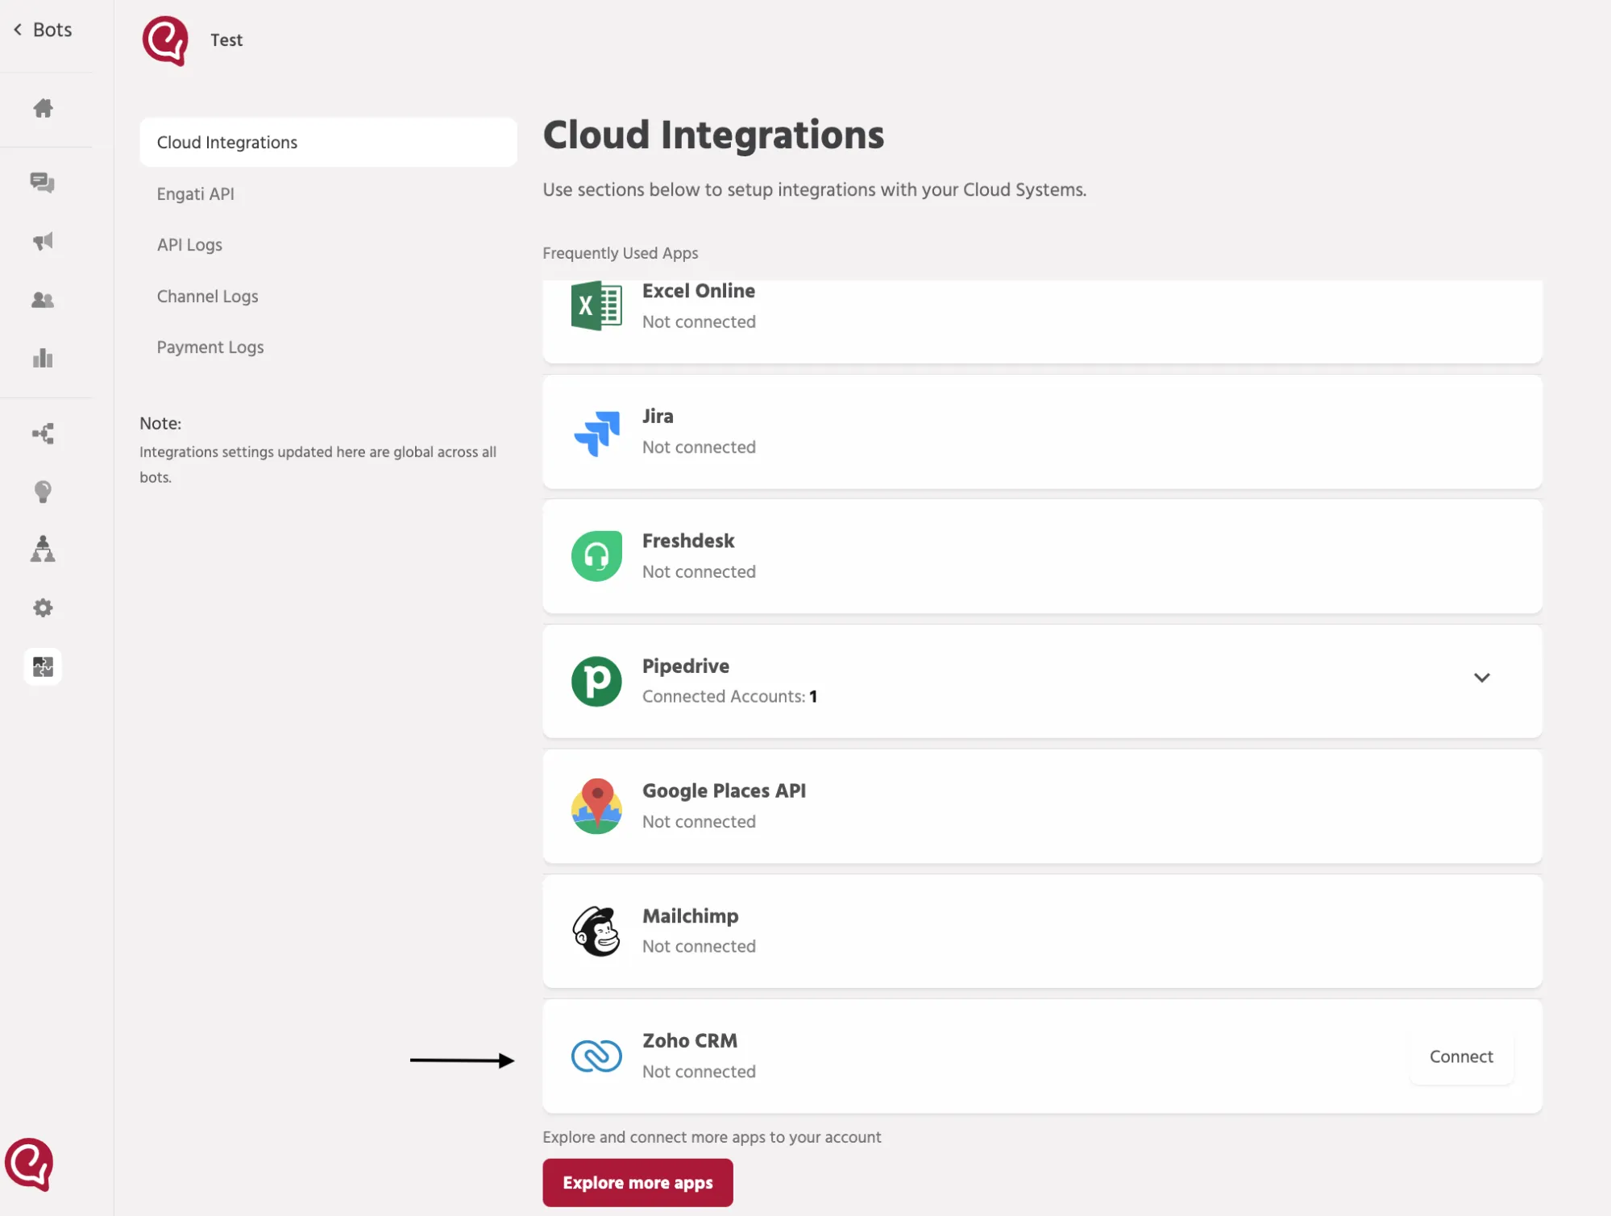This screenshot has width=1611, height=1216.
Task: Open the lightbulb training icon
Action: (x=43, y=492)
